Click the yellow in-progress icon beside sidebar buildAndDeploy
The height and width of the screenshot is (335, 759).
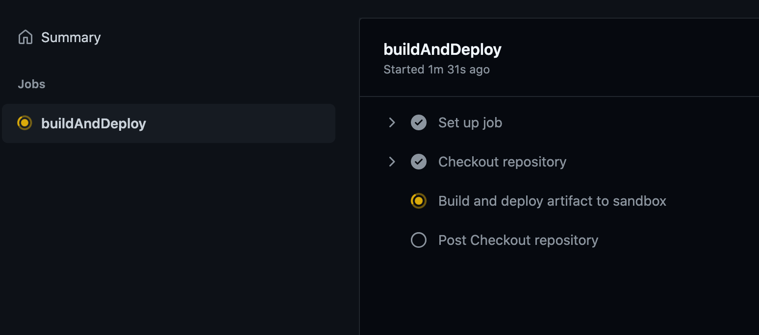click(25, 123)
